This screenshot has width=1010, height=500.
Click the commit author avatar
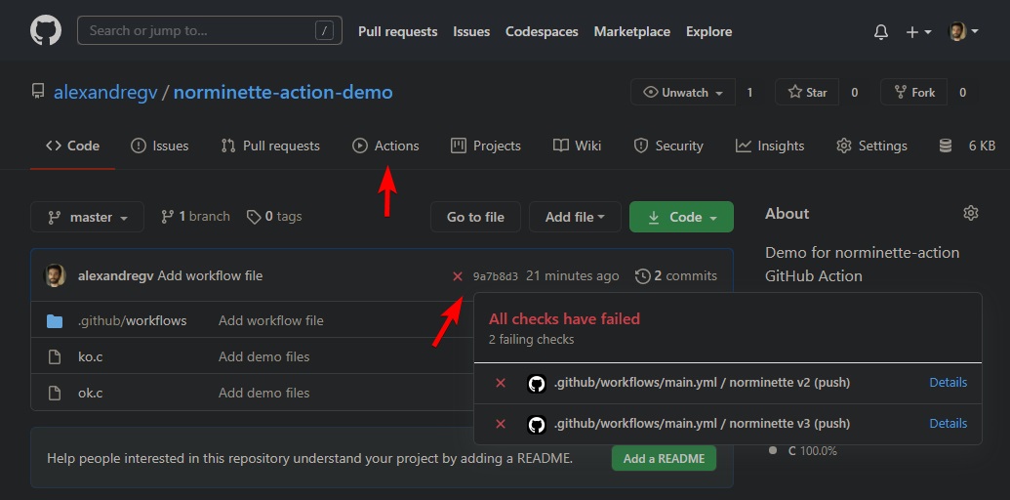pyautogui.click(x=55, y=275)
